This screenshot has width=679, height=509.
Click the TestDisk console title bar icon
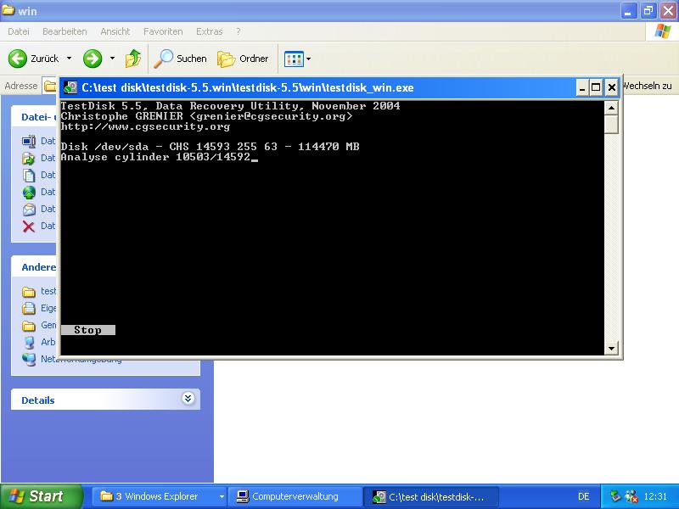[70, 87]
